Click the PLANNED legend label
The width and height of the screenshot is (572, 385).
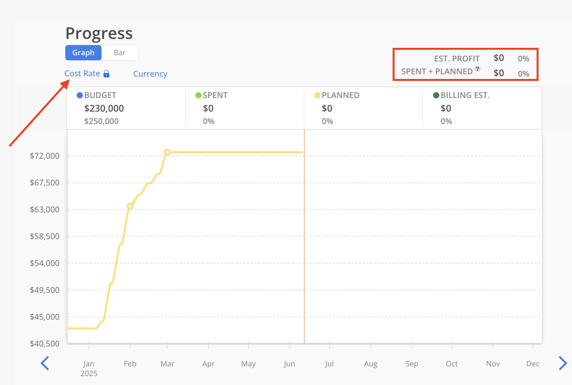(x=340, y=95)
